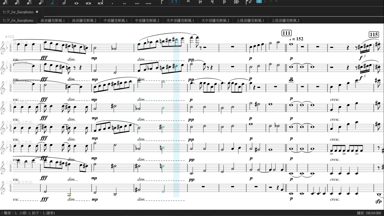Open the 上低音薩克斯風 2 part tab
The image size is (384, 216).
point(285,20)
